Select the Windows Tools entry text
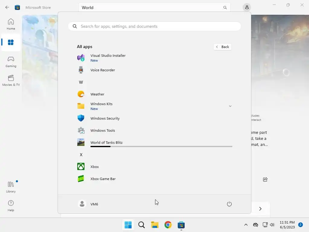 103,130
